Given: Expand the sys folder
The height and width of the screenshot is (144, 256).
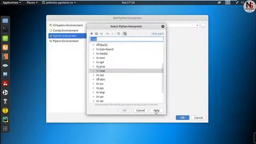Looking at the screenshot, I should point(94,88).
